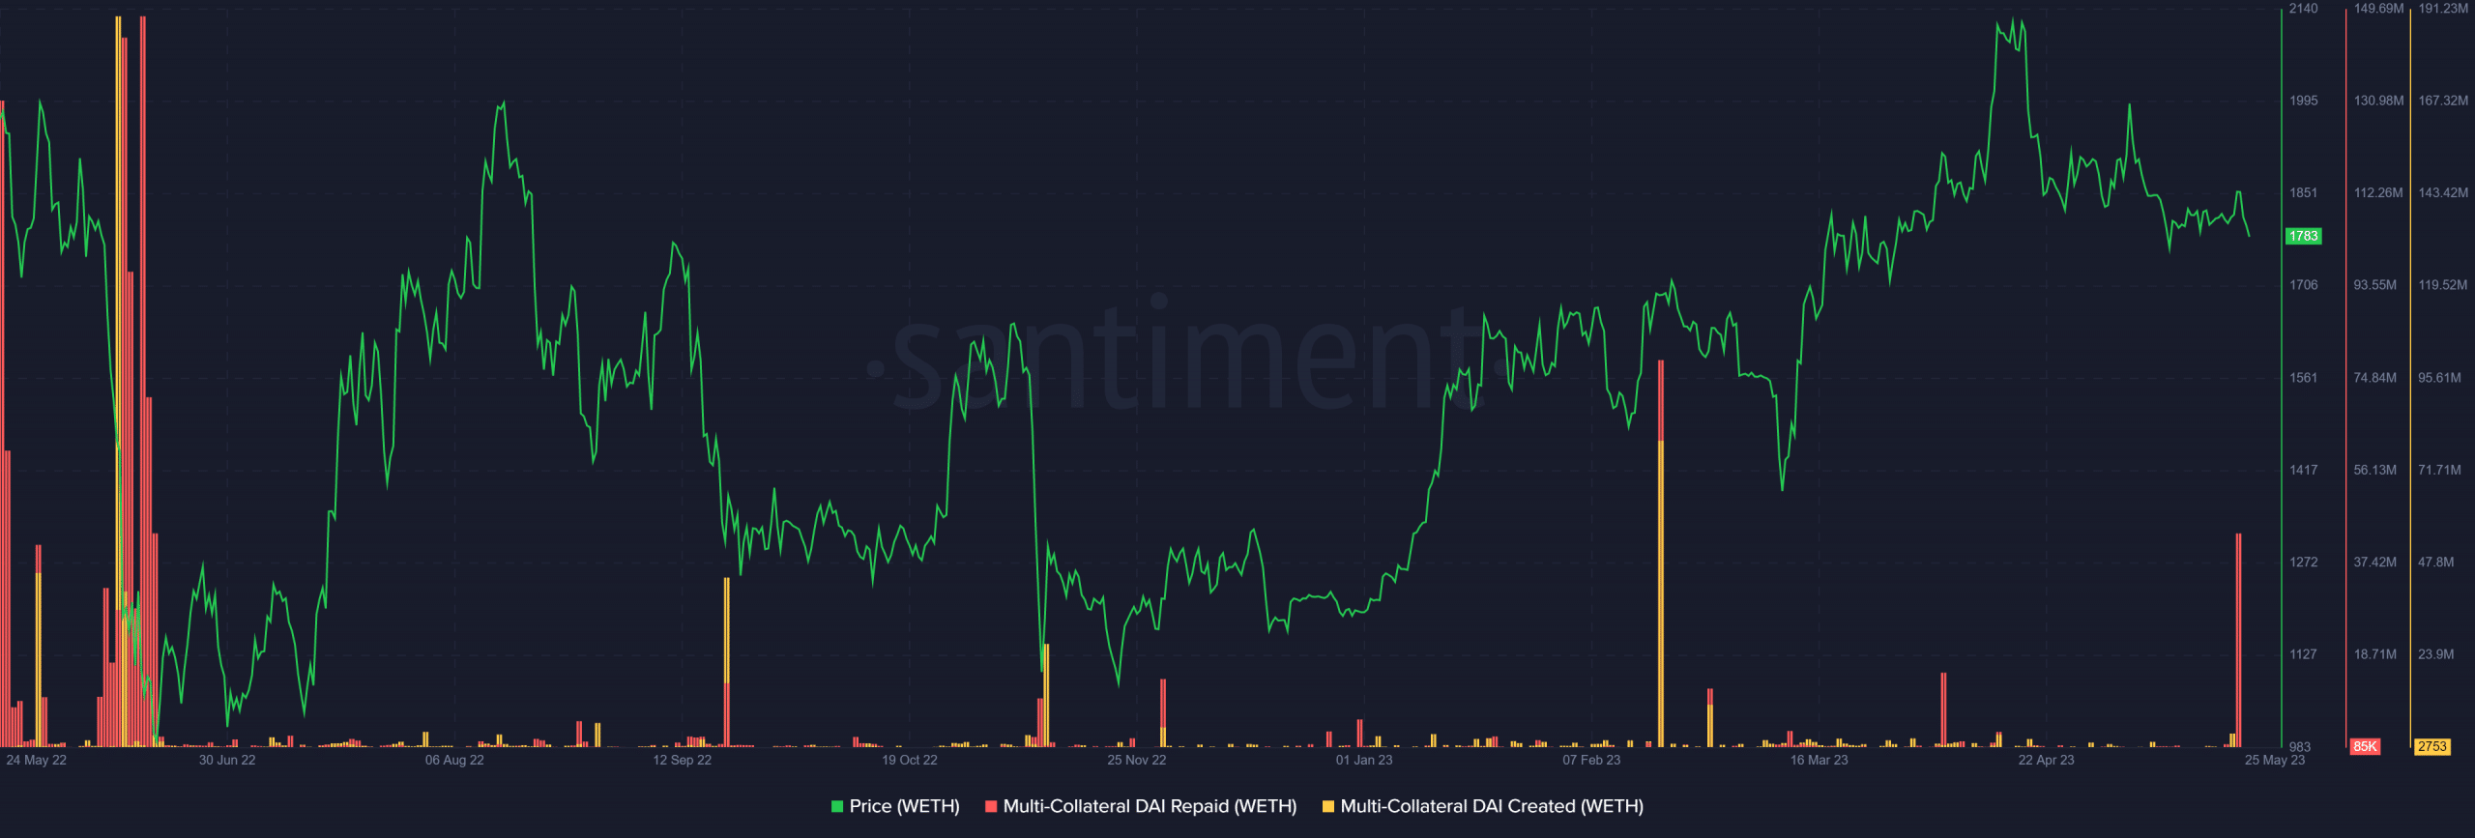
Task: Click the 25 May 23 date label
Action: point(2274,760)
